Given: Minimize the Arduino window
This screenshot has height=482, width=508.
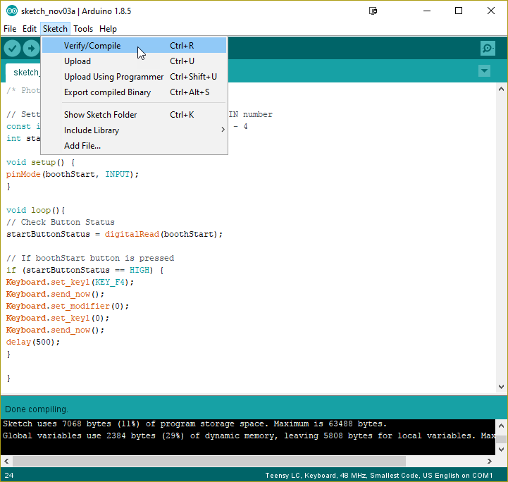Looking at the screenshot, I should pyautogui.click(x=427, y=11).
